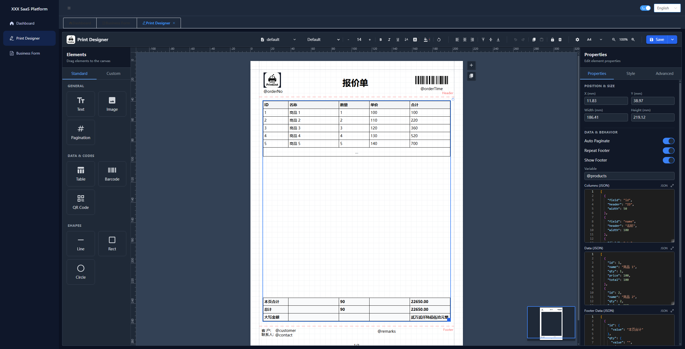The width and height of the screenshot is (685, 349).
Task: Switch to the Custom elements tab
Action: (x=113, y=74)
